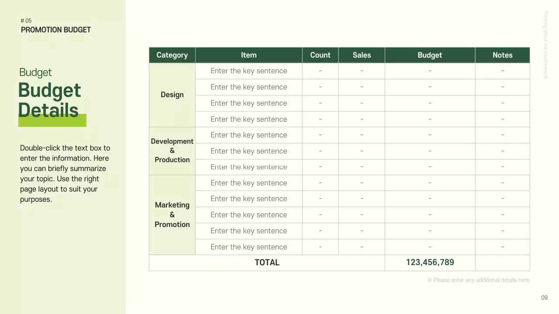The height and width of the screenshot is (314, 559).
Task: Select the Marketing & Promotion category cell
Action: tap(172, 215)
